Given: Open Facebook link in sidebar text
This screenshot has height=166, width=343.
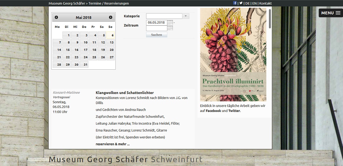Looking at the screenshot, I should (x=213, y=111).
